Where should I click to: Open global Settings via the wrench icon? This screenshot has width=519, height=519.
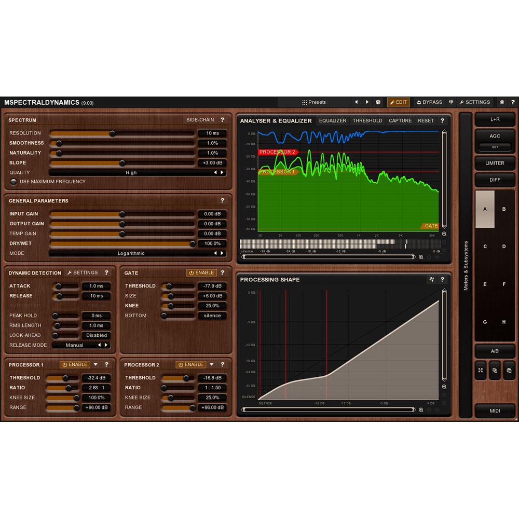pos(462,102)
